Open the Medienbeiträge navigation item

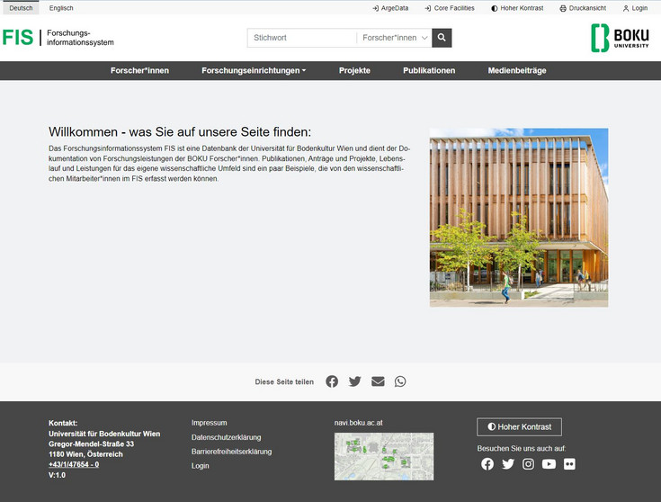coord(517,70)
